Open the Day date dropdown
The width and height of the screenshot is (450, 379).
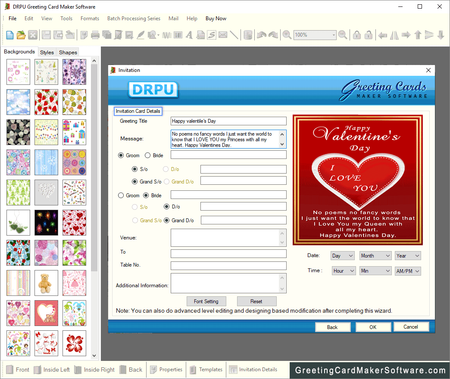point(343,256)
